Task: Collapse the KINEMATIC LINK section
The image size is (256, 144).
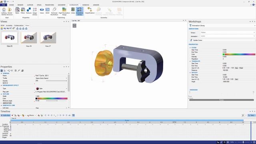Action: pos(2,105)
